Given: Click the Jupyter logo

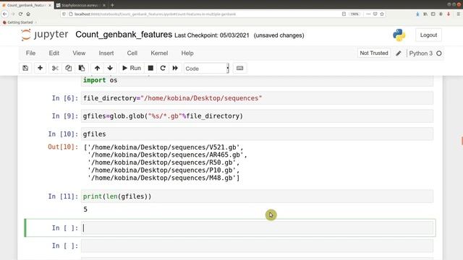Looking at the screenshot, I should point(45,35).
